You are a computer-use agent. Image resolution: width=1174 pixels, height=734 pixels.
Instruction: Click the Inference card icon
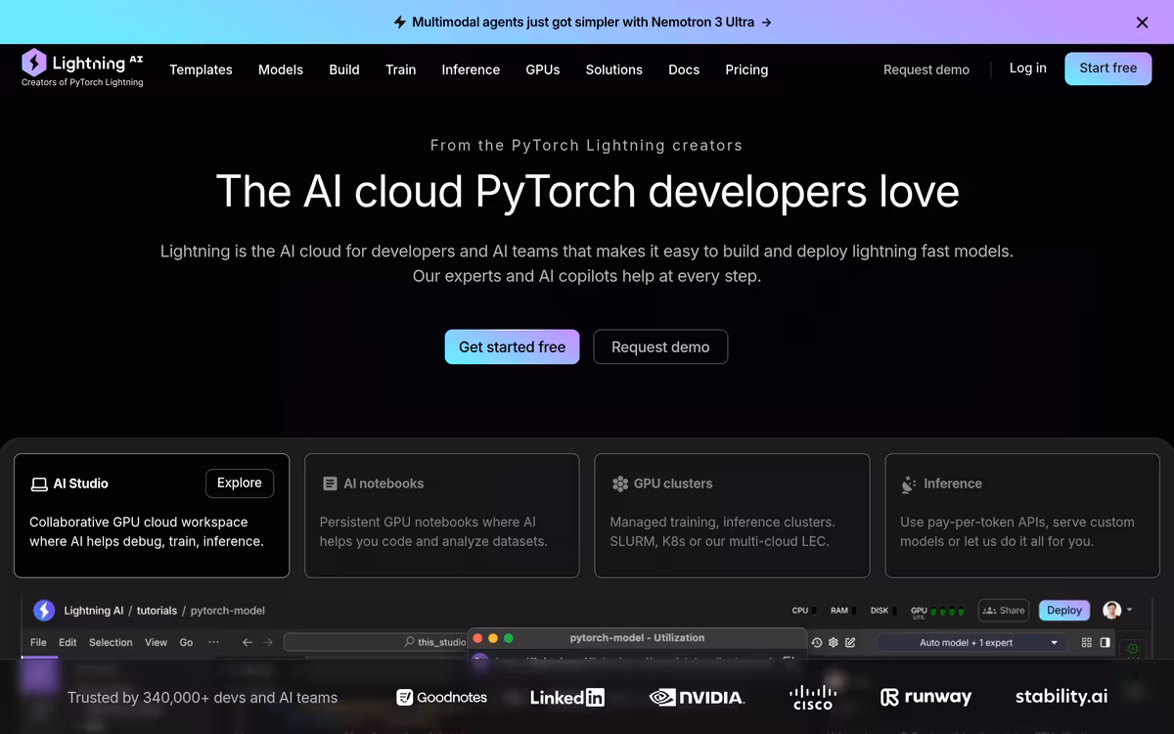[909, 483]
